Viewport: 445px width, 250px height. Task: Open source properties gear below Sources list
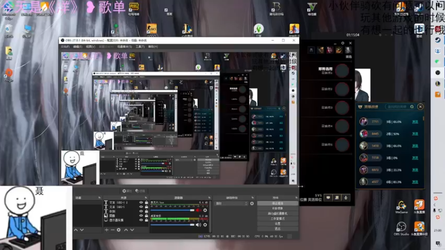[118, 230]
